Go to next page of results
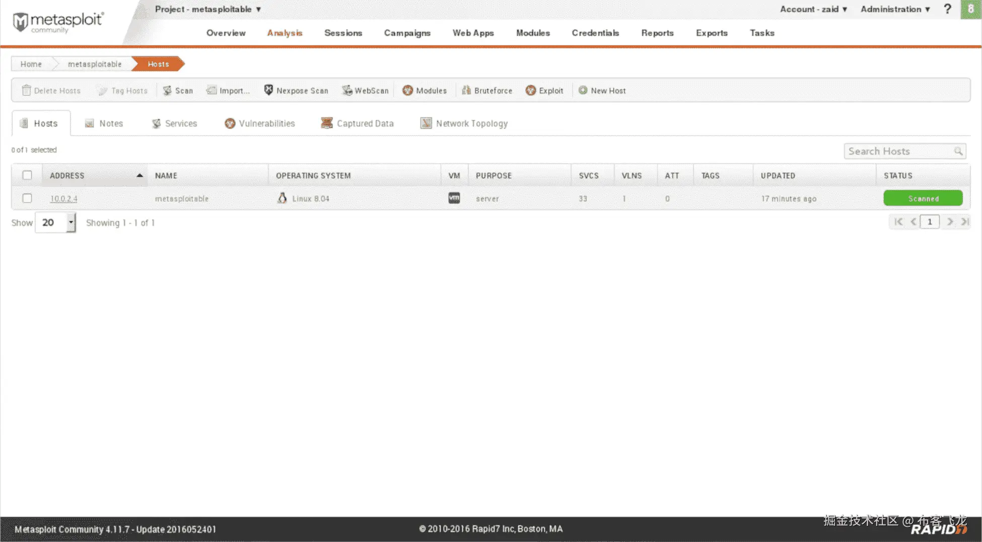This screenshot has height=542, width=982. [950, 222]
